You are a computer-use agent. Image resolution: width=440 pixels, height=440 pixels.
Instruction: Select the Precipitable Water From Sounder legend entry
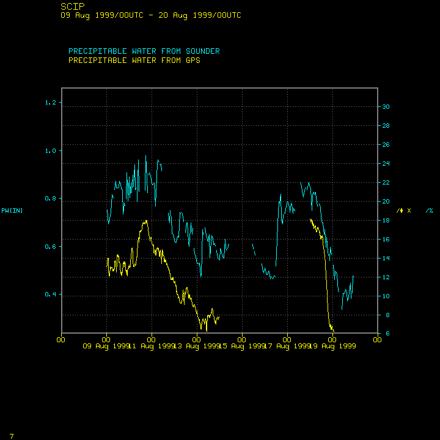tap(144, 51)
